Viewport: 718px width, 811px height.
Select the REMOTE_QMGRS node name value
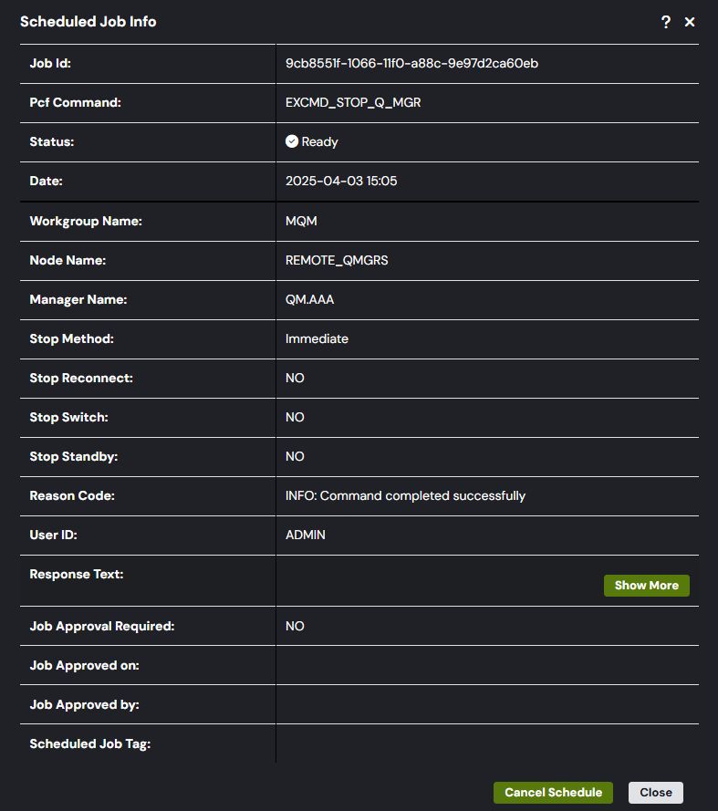point(338,259)
